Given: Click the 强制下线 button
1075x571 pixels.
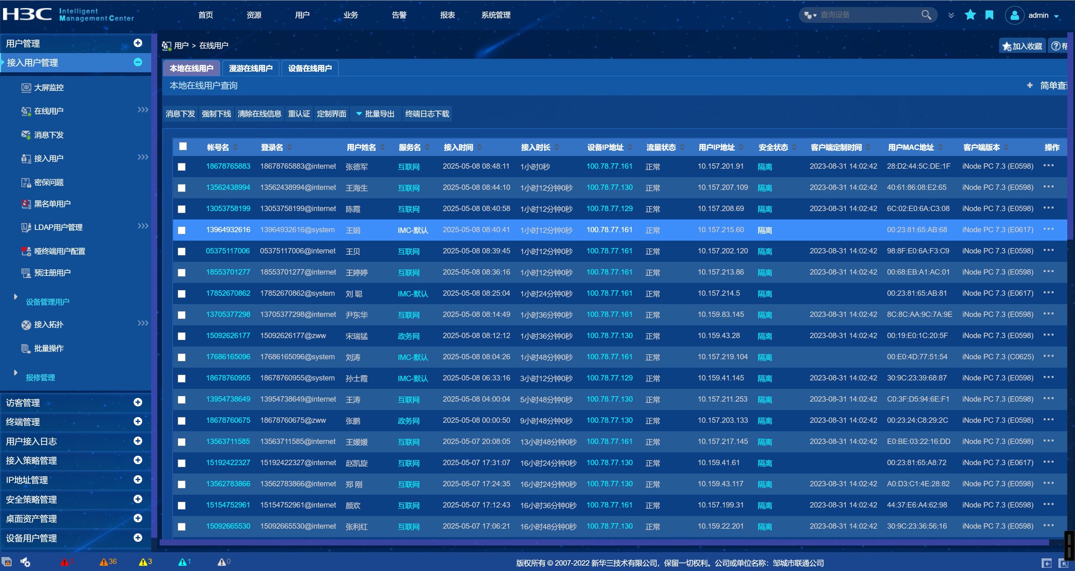Looking at the screenshot, I should coord(216,114).
